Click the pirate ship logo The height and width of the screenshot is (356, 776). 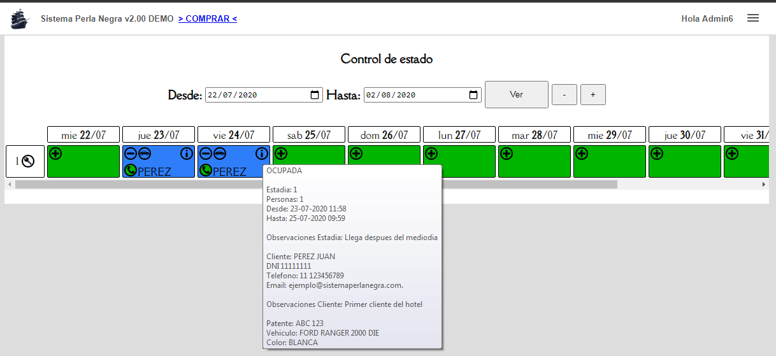(20, 18)
